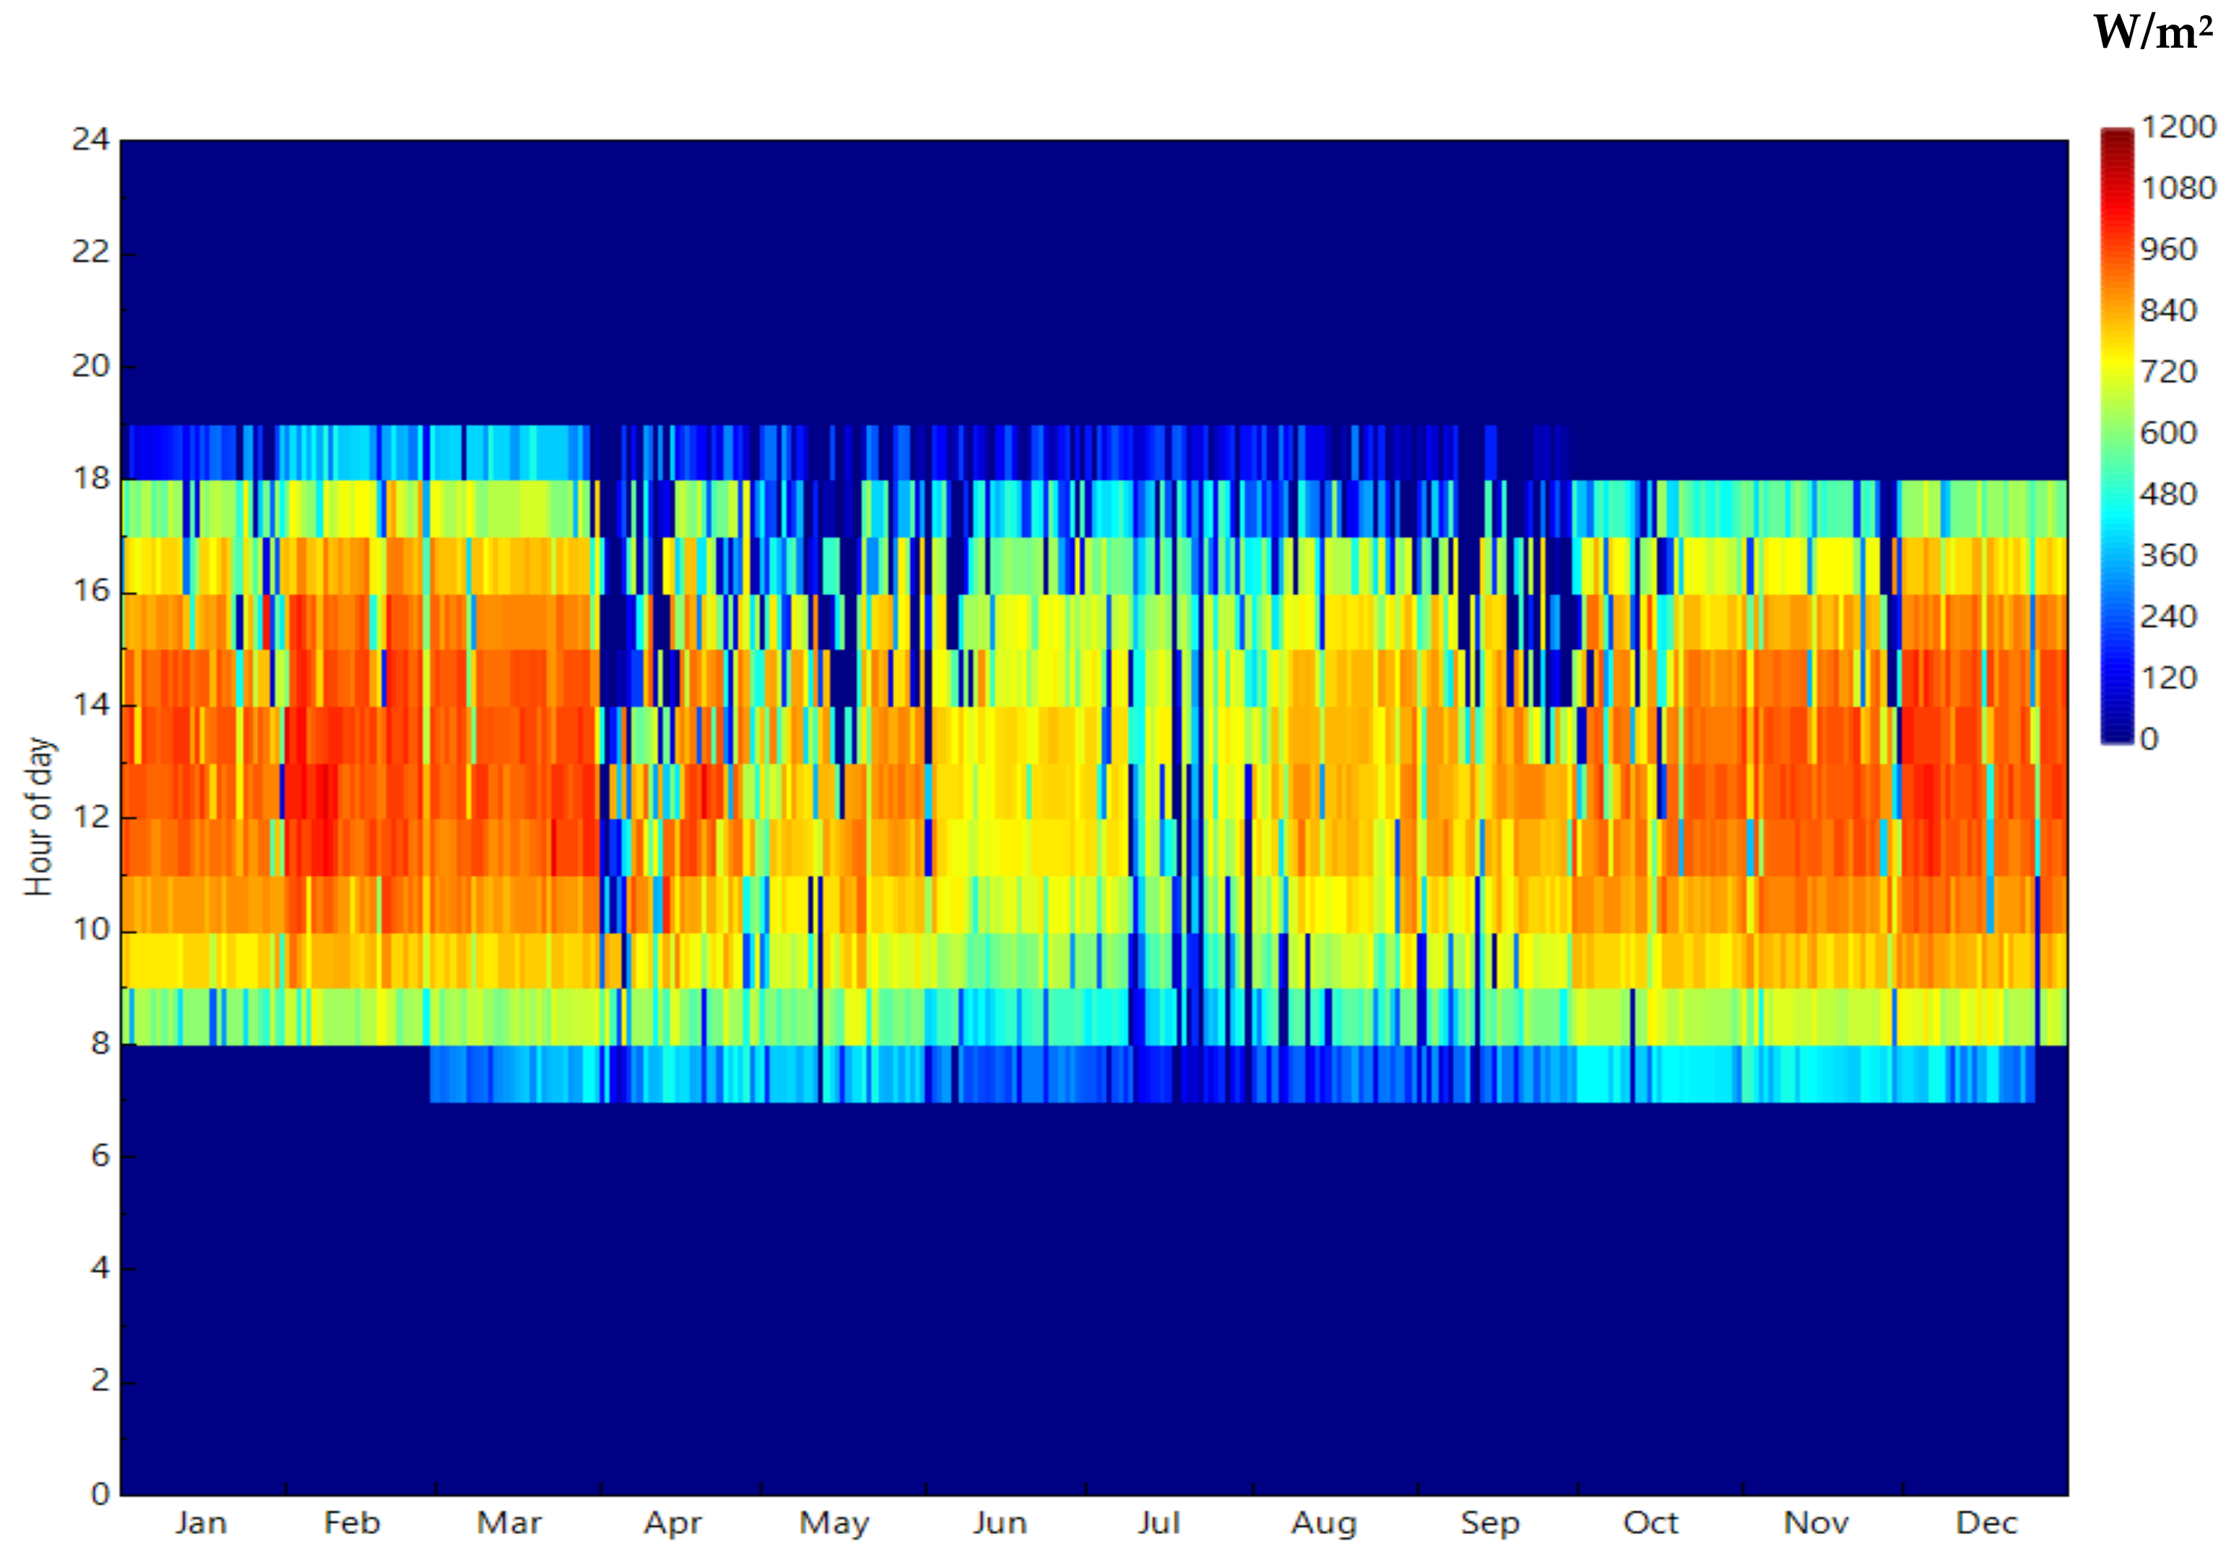
Task: Select the Oct month axis label
Action: coord(1650,1523)
